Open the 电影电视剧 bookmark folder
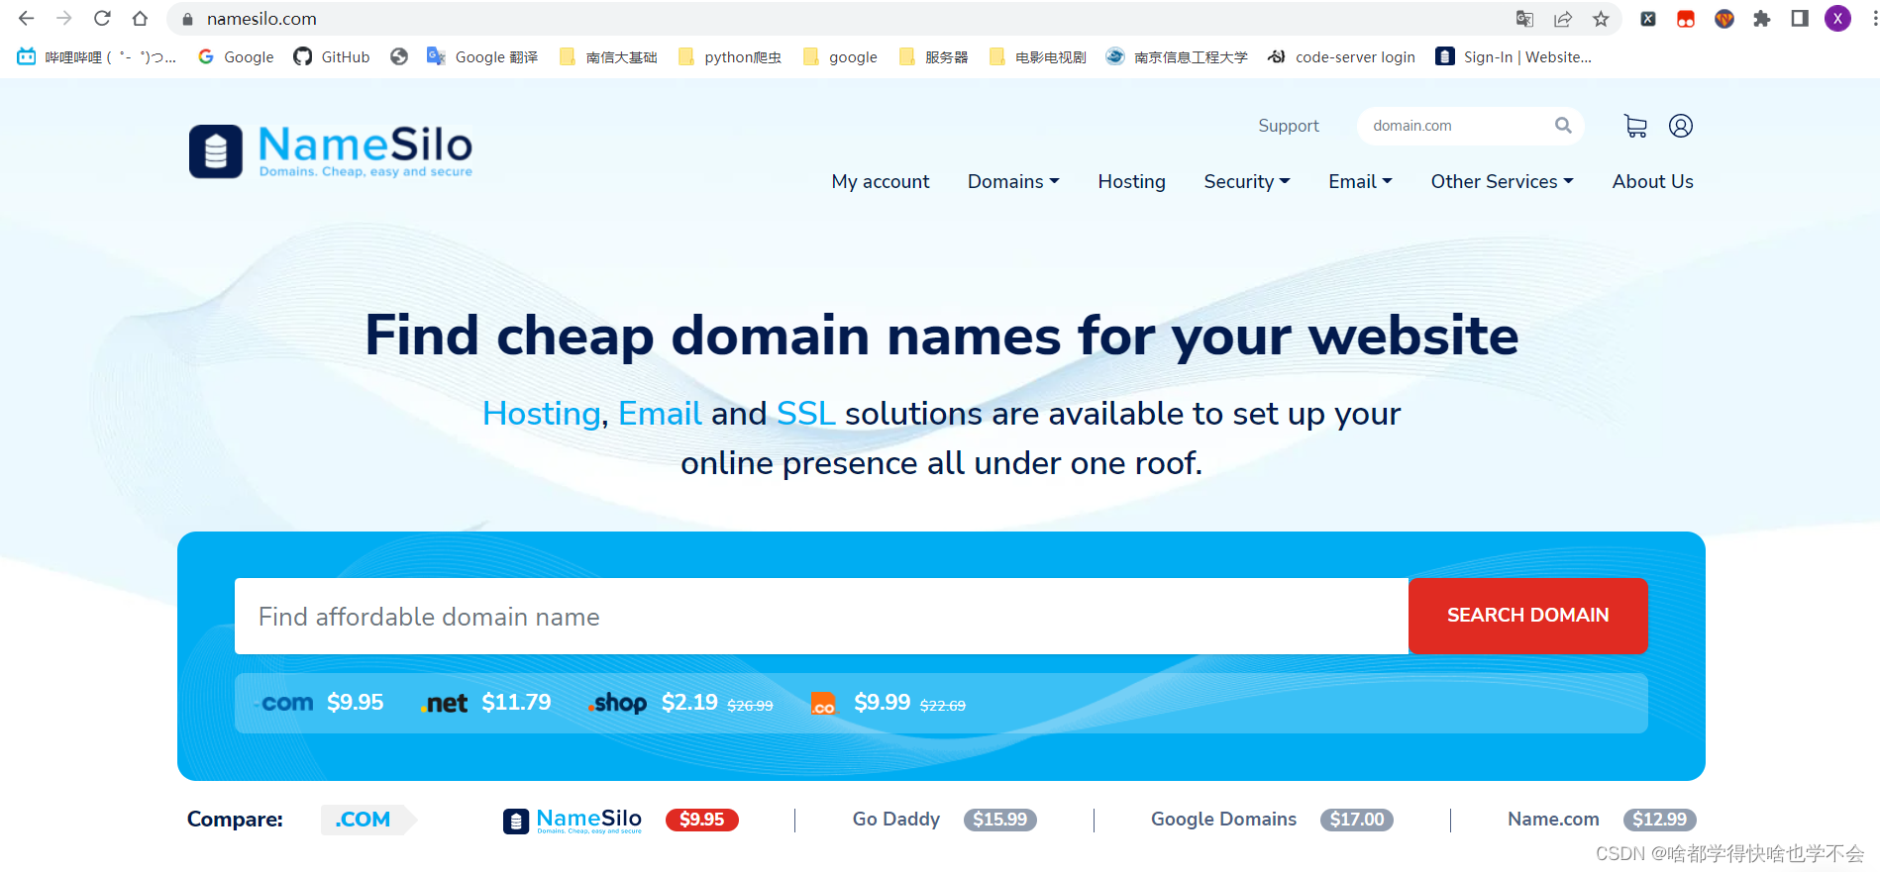The height and width of the screenshot is (872, 1880). (x=1038, y=57)
